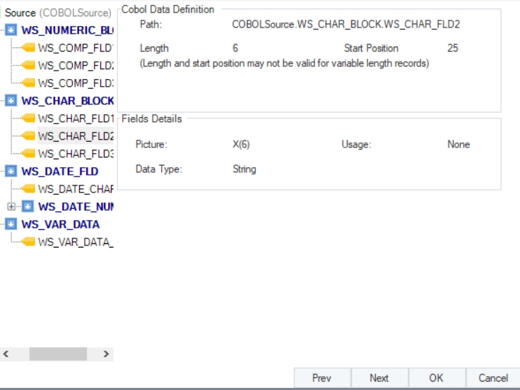
Task: Click the tree's right scroll arrow
Action: coord(106,353)
